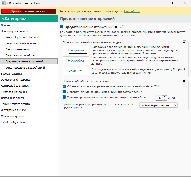Uncheck Обновлять права из базы KSN
Image resolution: width=191 pixels, height=177 pixels.
pyautogui.click(x=64, y=86)
